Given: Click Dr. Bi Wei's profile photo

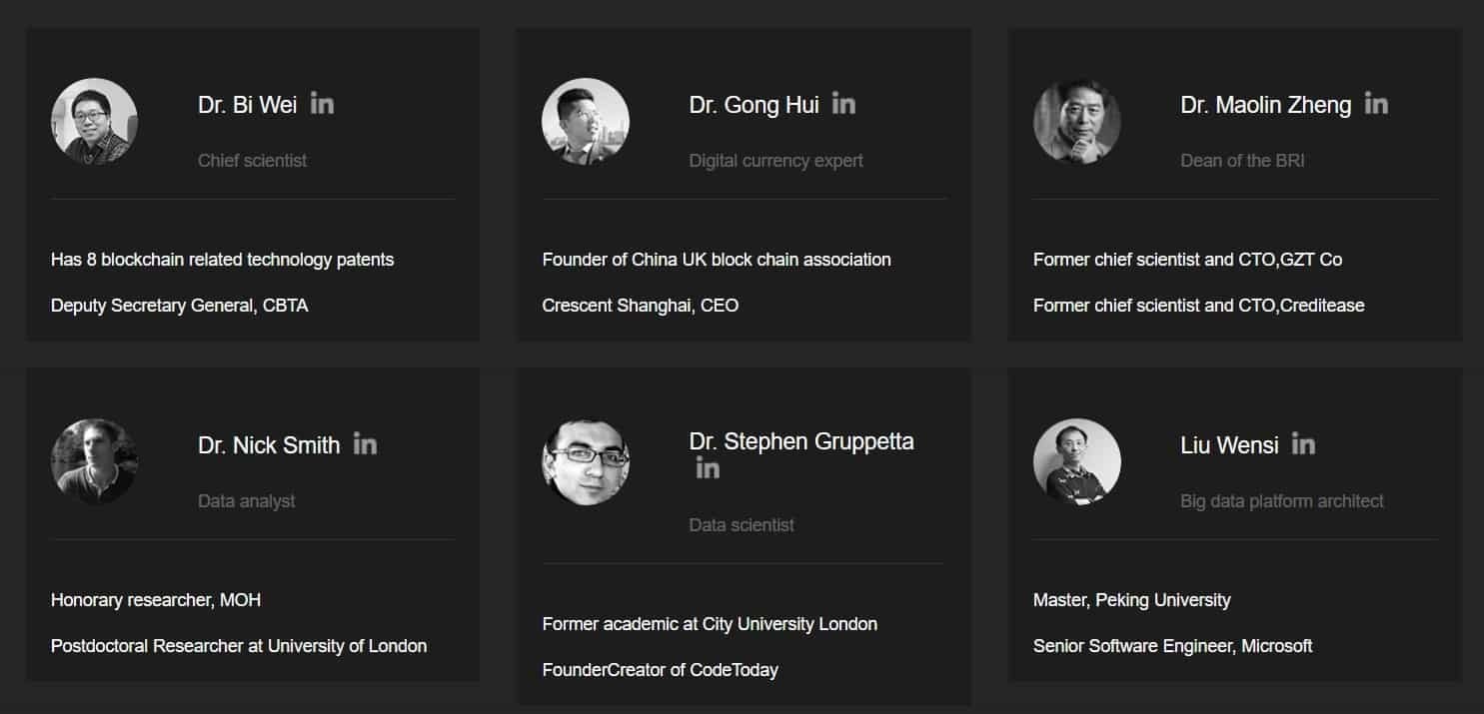Looking at the screenshot, I should point(94,122).
